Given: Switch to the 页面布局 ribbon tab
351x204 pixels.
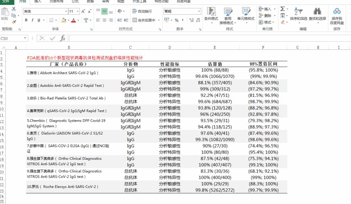Looking at the screenshot, I should point(56,1).
